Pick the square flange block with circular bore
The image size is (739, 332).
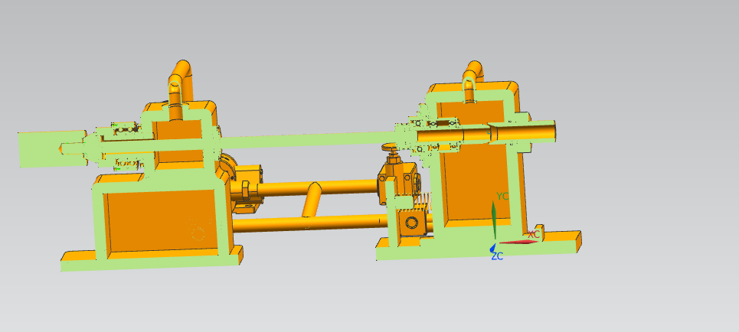click(x=413, y=223)
